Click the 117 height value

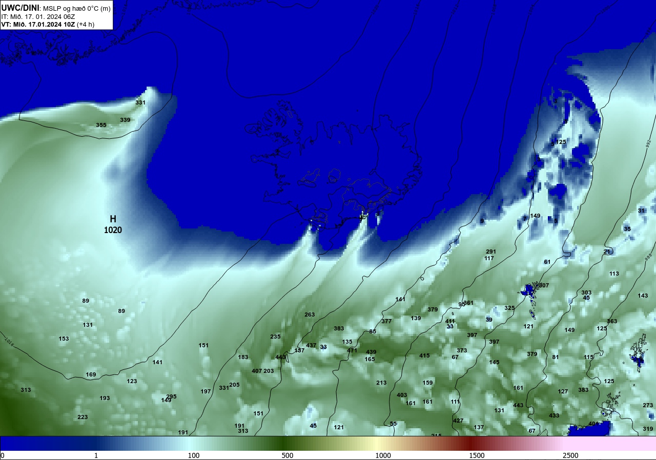click(x=489, y=258)
